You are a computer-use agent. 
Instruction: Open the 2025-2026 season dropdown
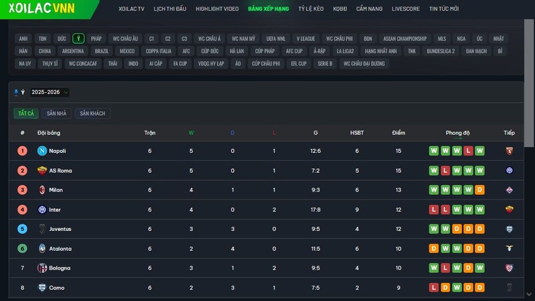(49, 92)
